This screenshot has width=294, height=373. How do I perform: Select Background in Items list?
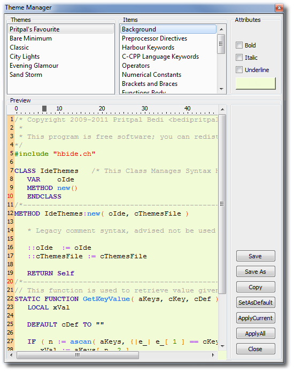coord(168,29)
